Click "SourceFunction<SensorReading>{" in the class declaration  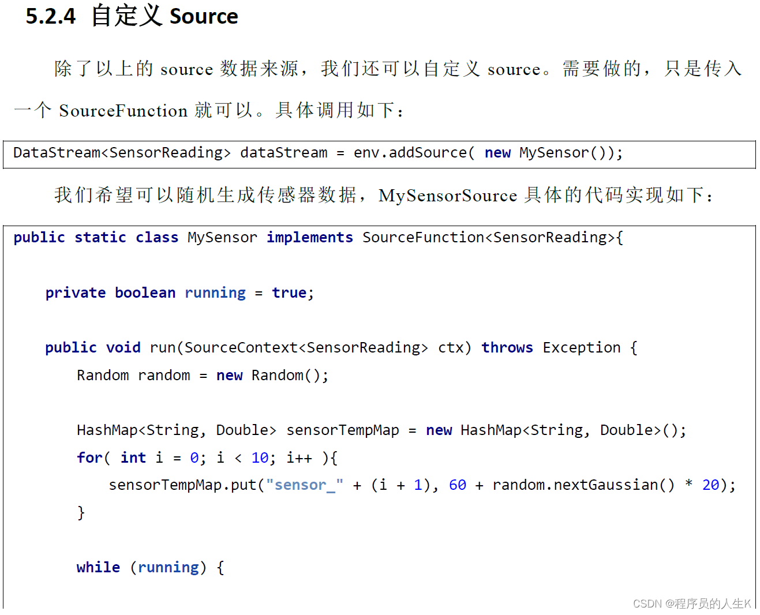pyautogui.click(x=492, y=238)
